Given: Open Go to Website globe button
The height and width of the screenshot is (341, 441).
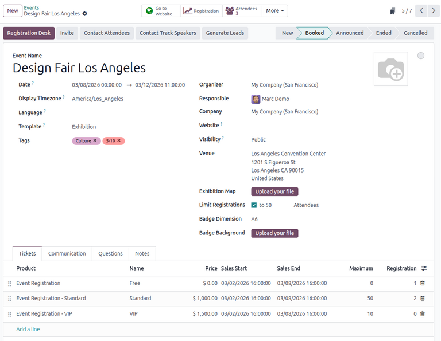Looking at the screenshot, I should pos(161,11).
